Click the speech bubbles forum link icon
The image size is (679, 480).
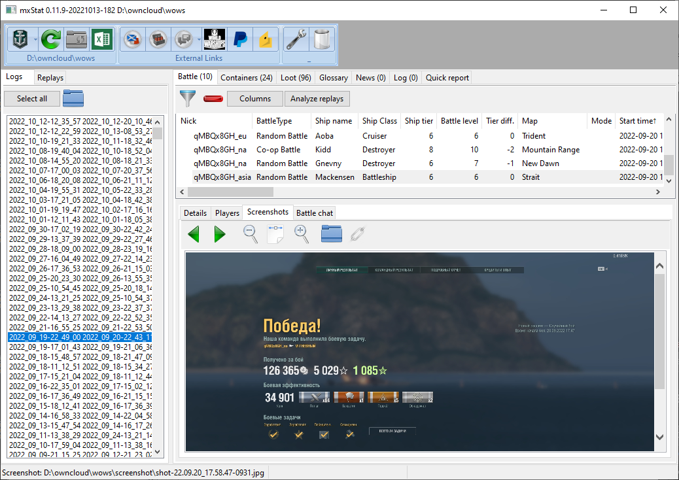[x=184, y=39]
